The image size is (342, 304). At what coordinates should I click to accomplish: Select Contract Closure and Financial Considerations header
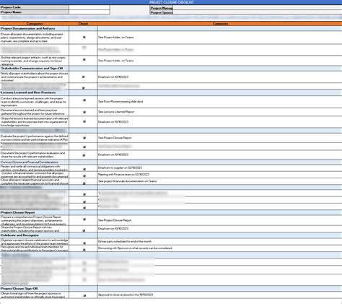click(35, 162)
